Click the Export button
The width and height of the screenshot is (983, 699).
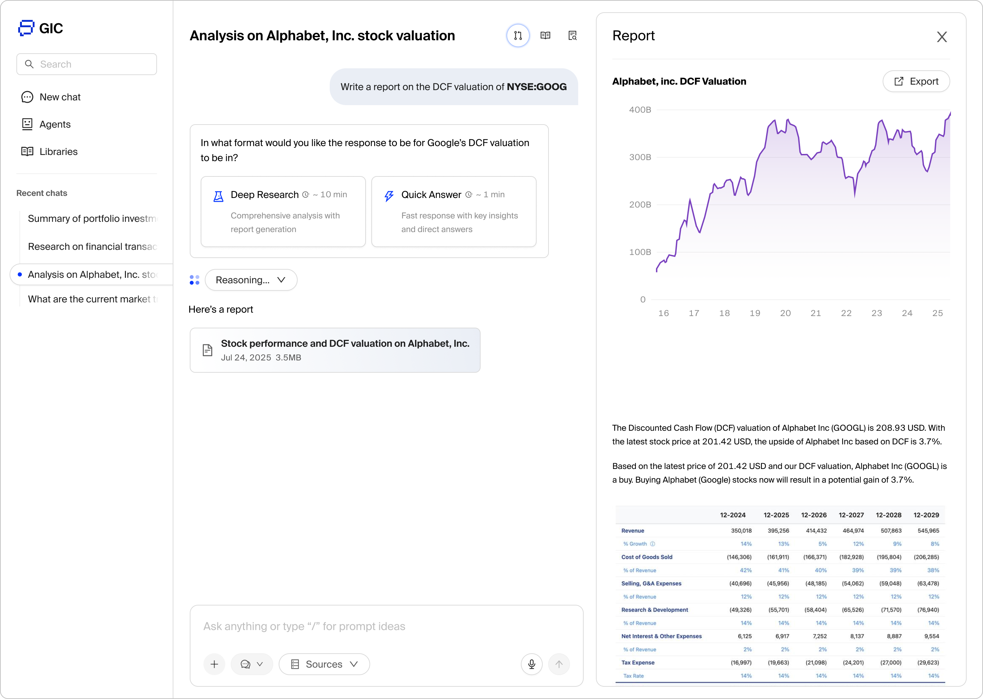(916, 81)
